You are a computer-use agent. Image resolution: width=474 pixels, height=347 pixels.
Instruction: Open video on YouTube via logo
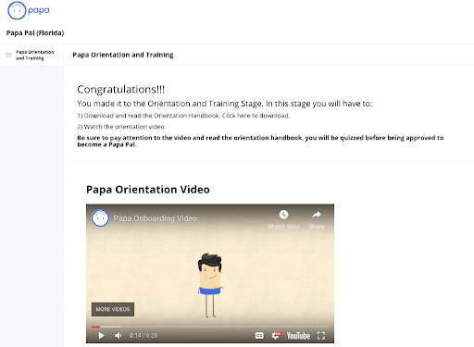[298, 336]
